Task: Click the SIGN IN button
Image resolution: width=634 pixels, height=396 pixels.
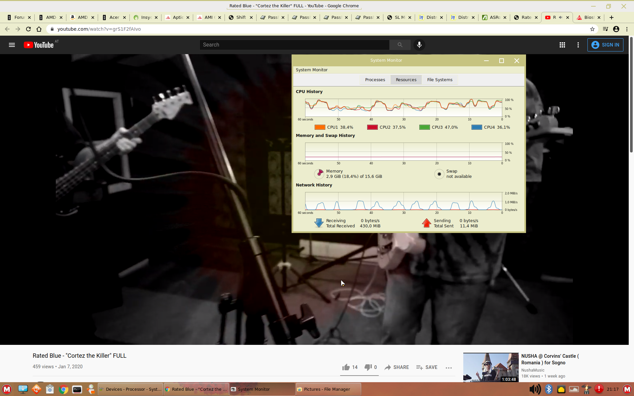Action: [x=605, y=45]
